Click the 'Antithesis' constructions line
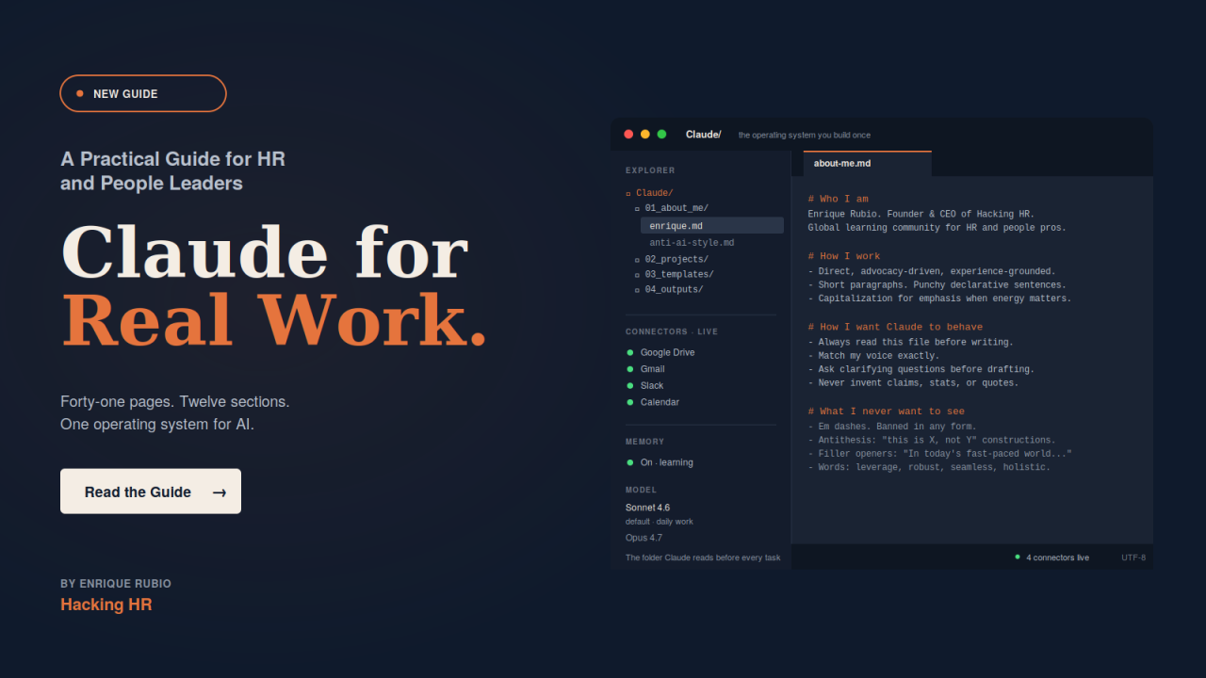Viewport: 1206px width, 678px height. (x=932, y=440)
